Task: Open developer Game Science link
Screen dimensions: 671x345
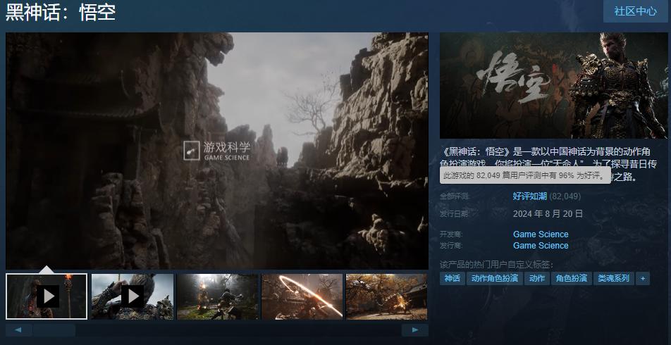Action: coord(541,234)
